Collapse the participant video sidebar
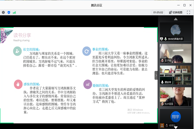 click(156, 74)
